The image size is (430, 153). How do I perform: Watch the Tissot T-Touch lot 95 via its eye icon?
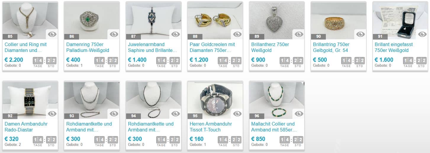(237, 114)
